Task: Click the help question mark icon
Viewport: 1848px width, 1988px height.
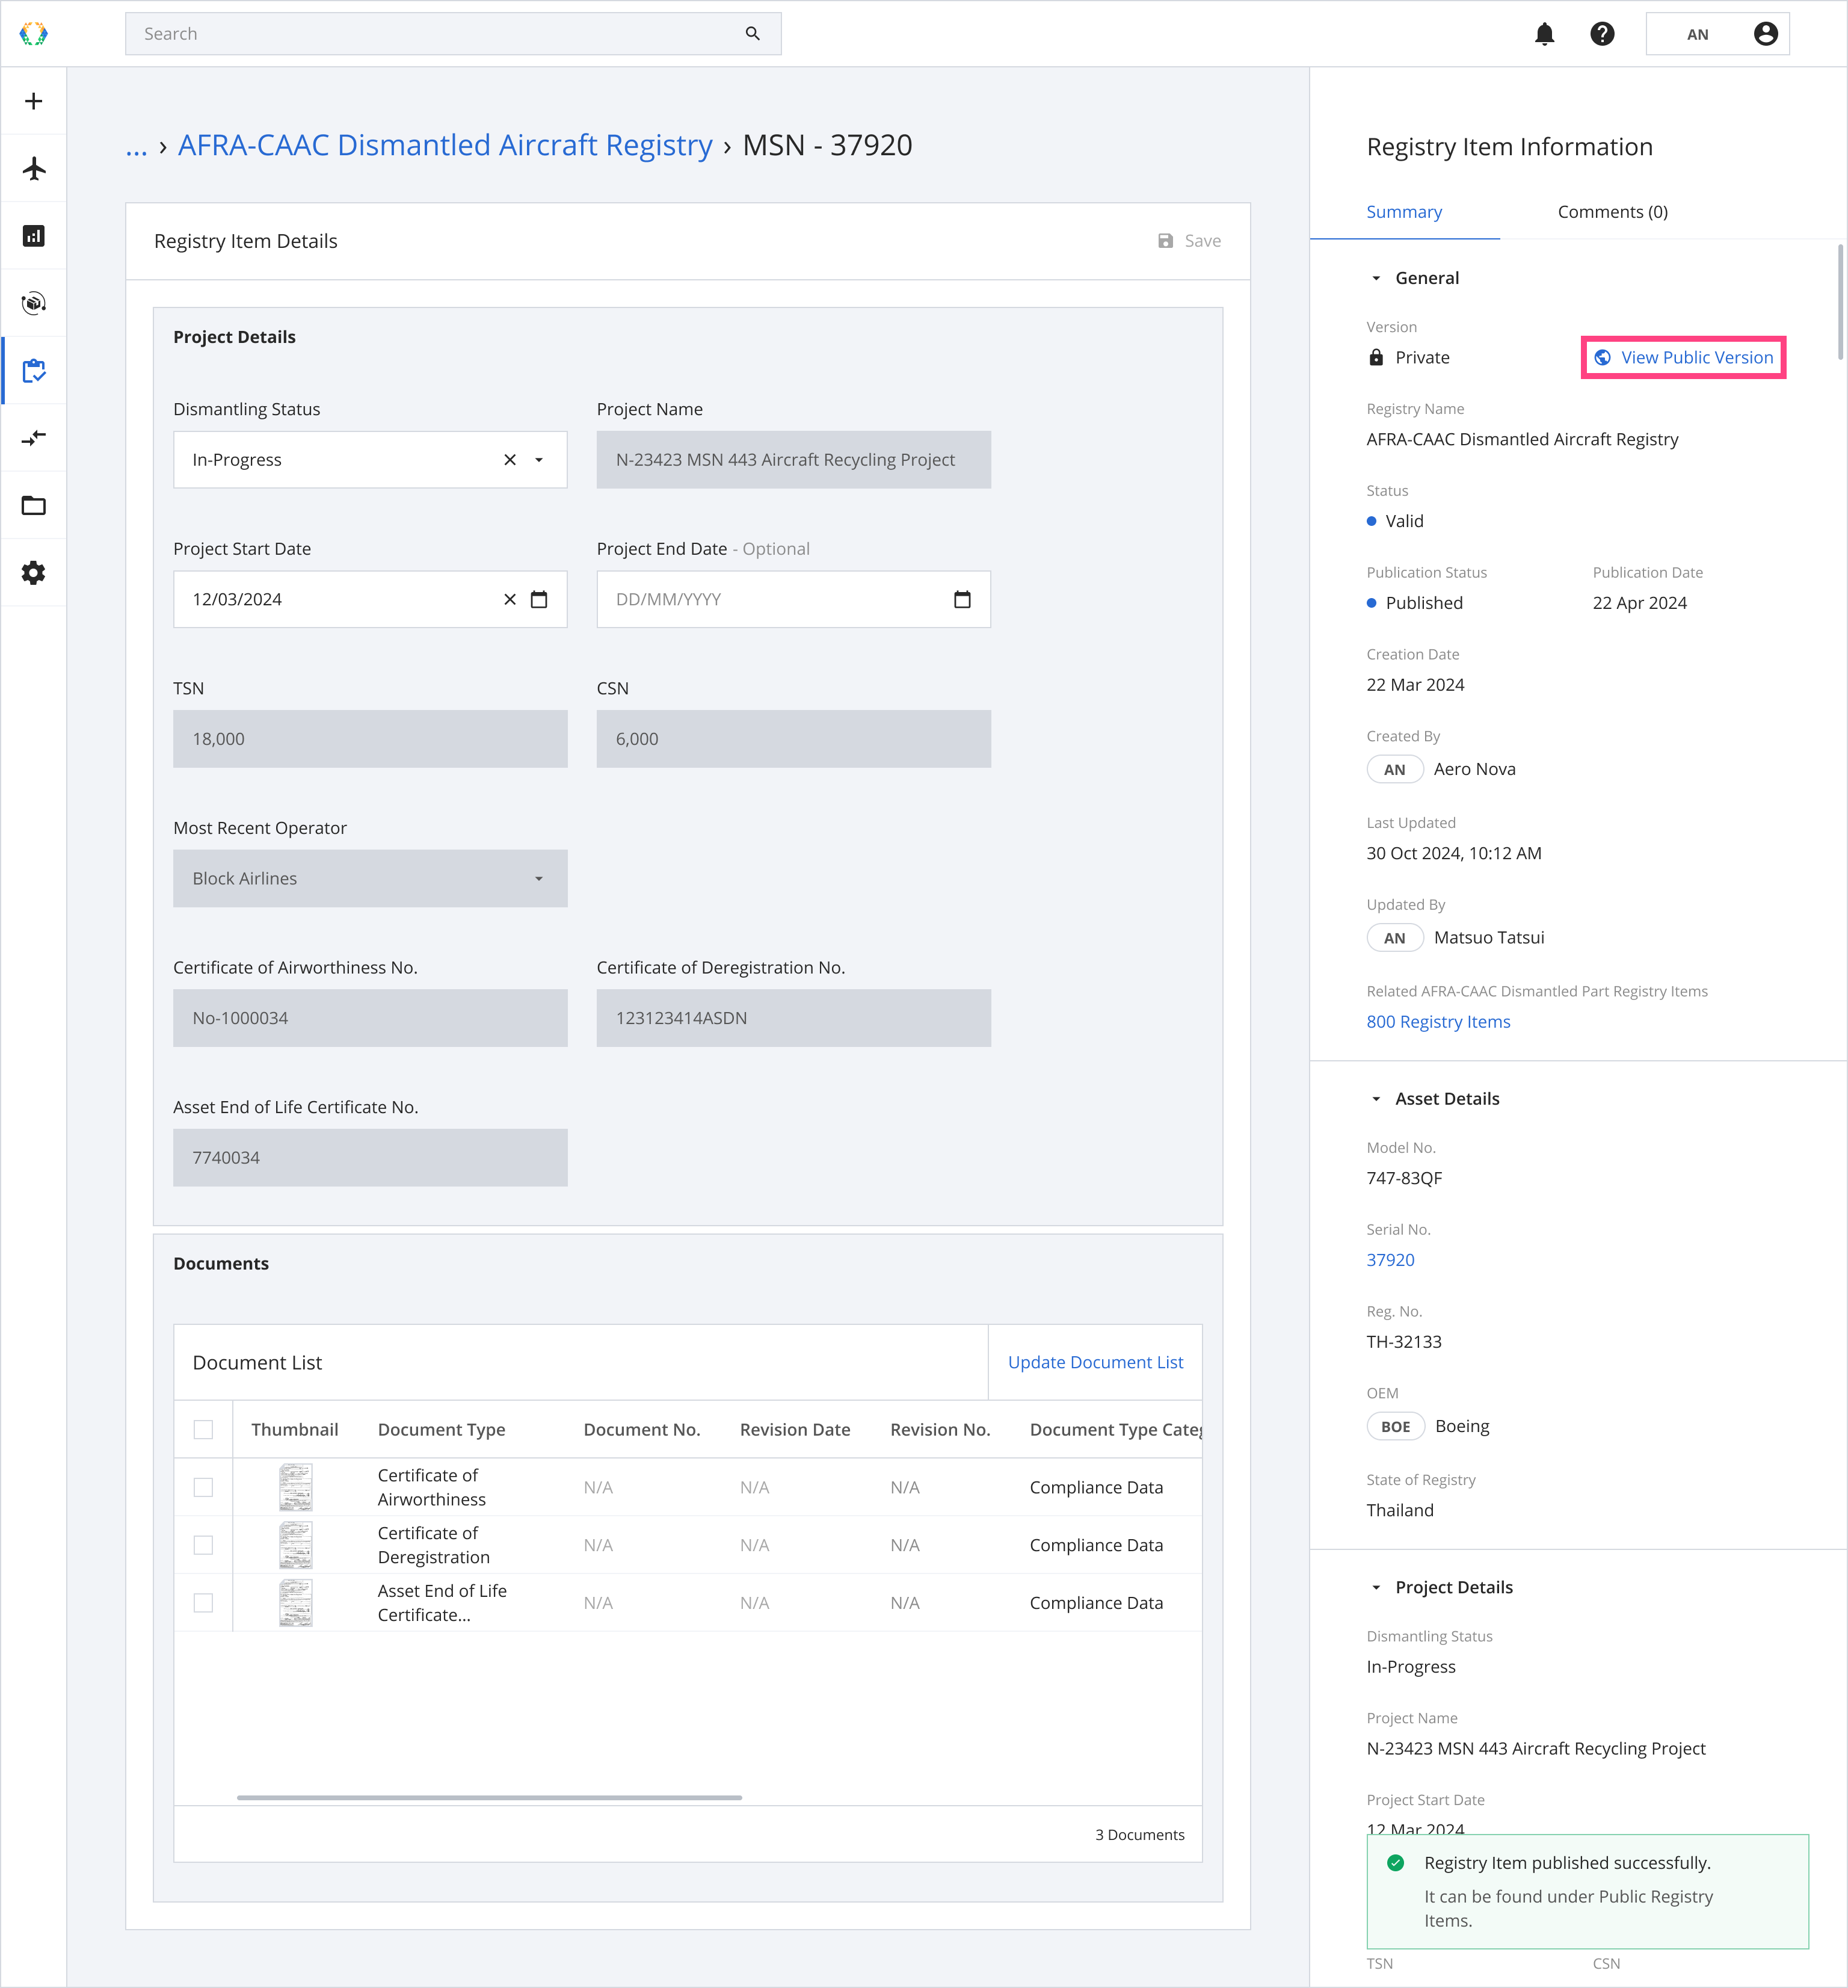Action: 1602,34
